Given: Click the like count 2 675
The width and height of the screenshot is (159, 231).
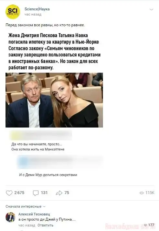Looking at the screenshot, I should click(x=19, y=193).
